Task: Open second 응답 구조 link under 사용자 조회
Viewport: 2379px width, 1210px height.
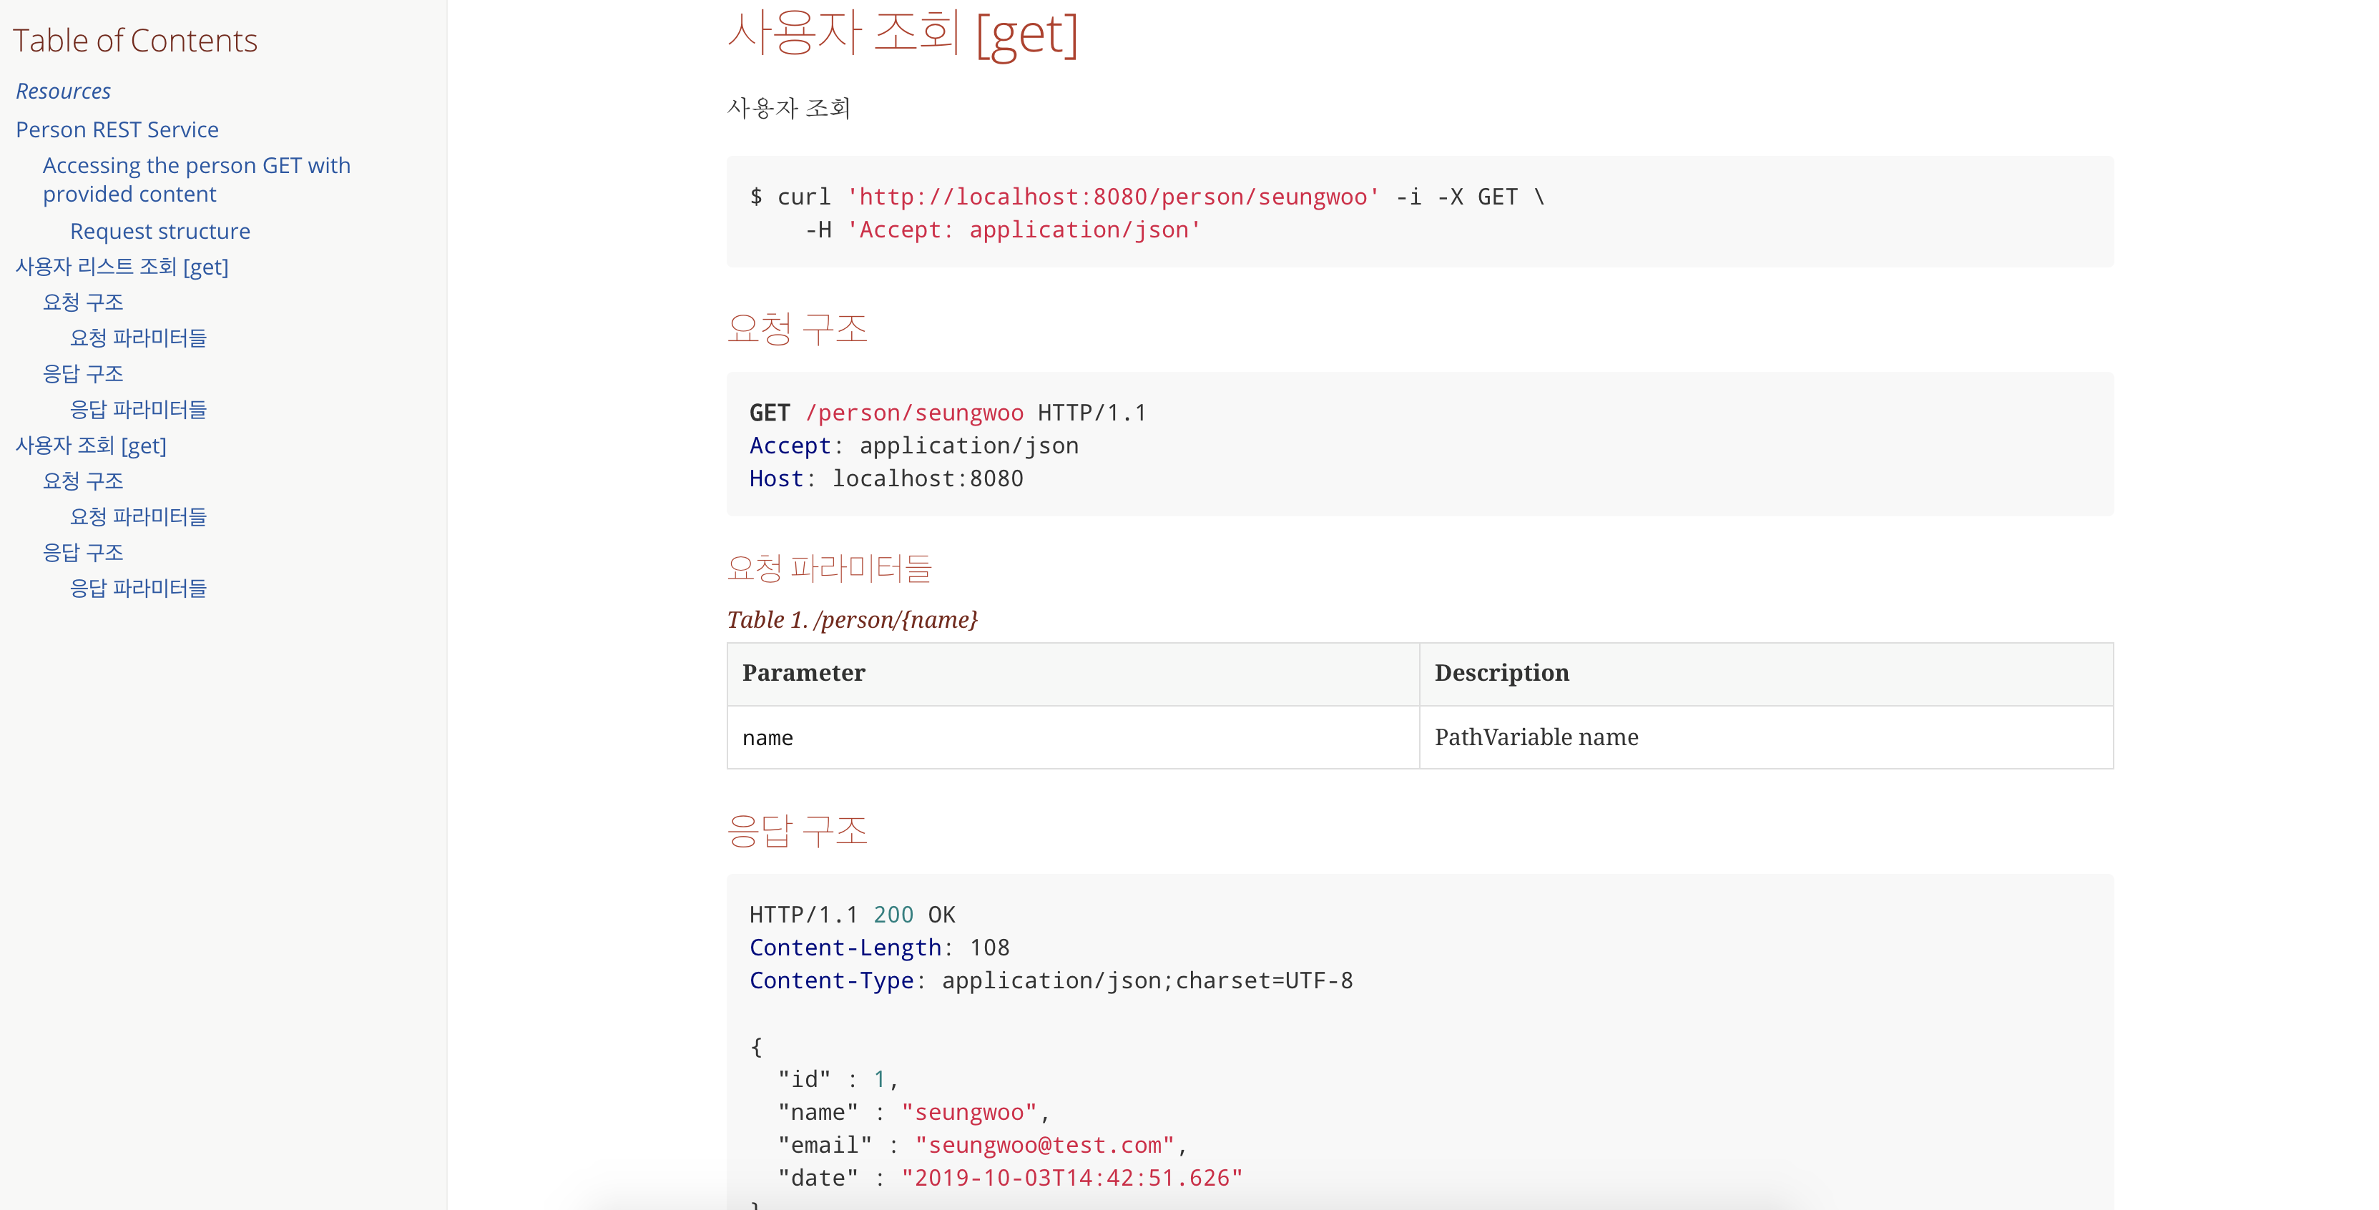Action: [x=83, y=552]
